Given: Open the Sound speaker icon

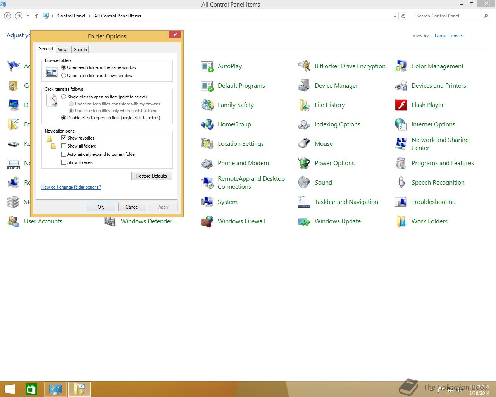Looking at the screenshot, I should pos(304,183).
